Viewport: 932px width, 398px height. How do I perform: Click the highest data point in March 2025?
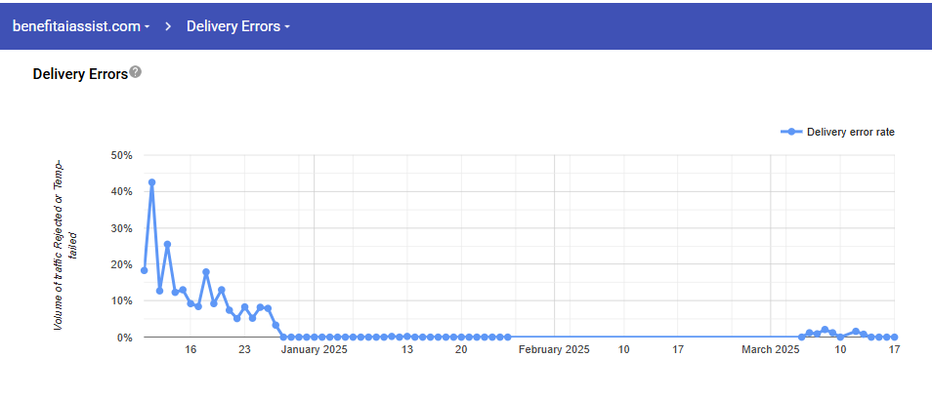pos(825,330)
